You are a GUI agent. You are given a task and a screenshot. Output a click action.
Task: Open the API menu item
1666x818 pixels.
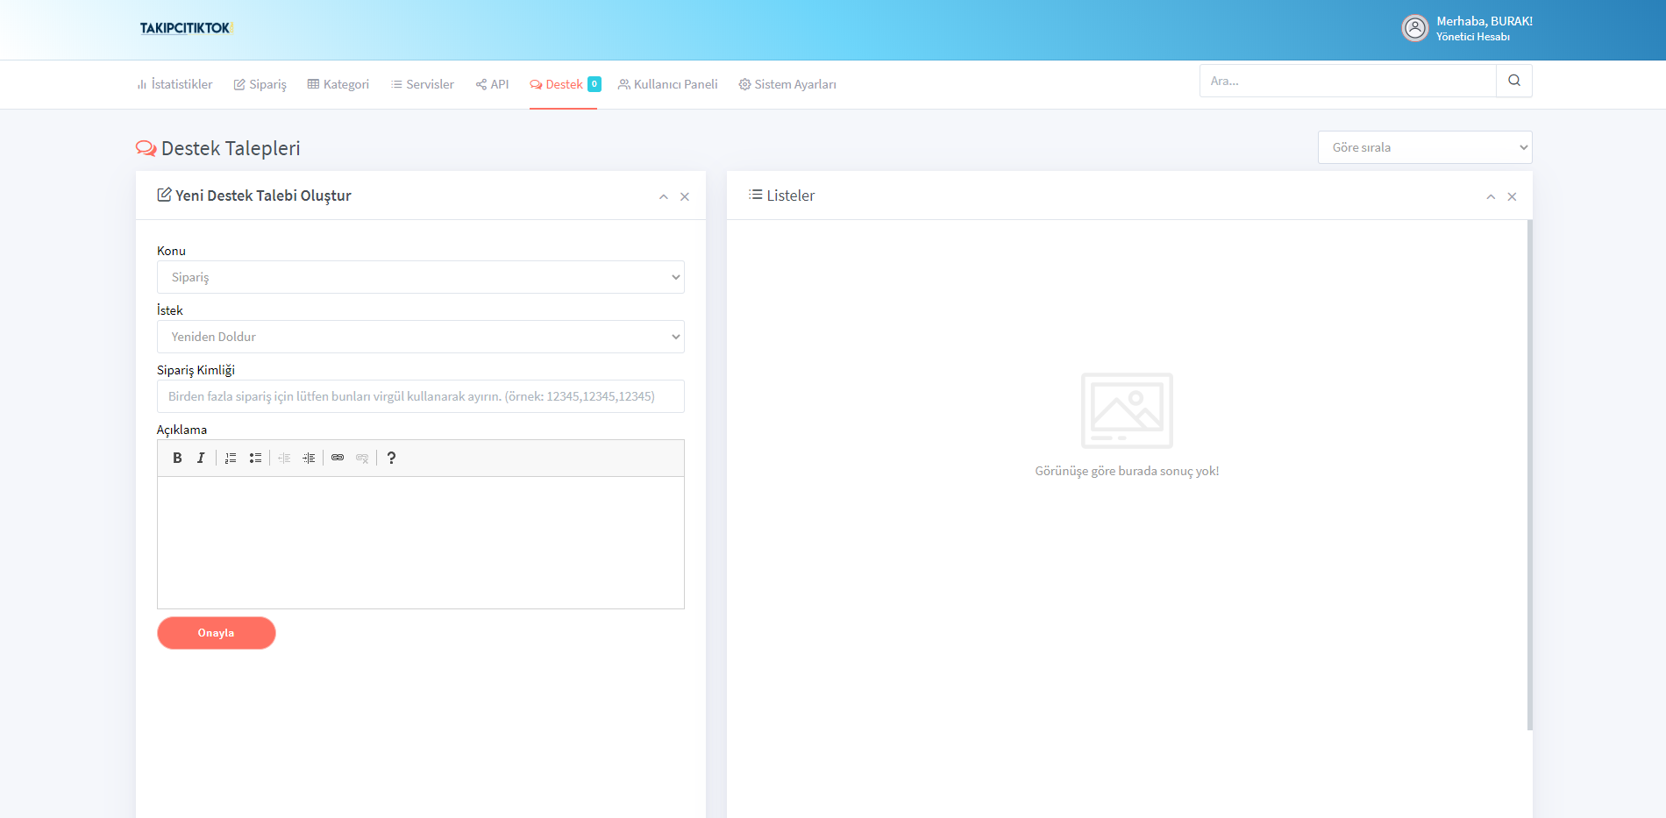tap(492, 84)
